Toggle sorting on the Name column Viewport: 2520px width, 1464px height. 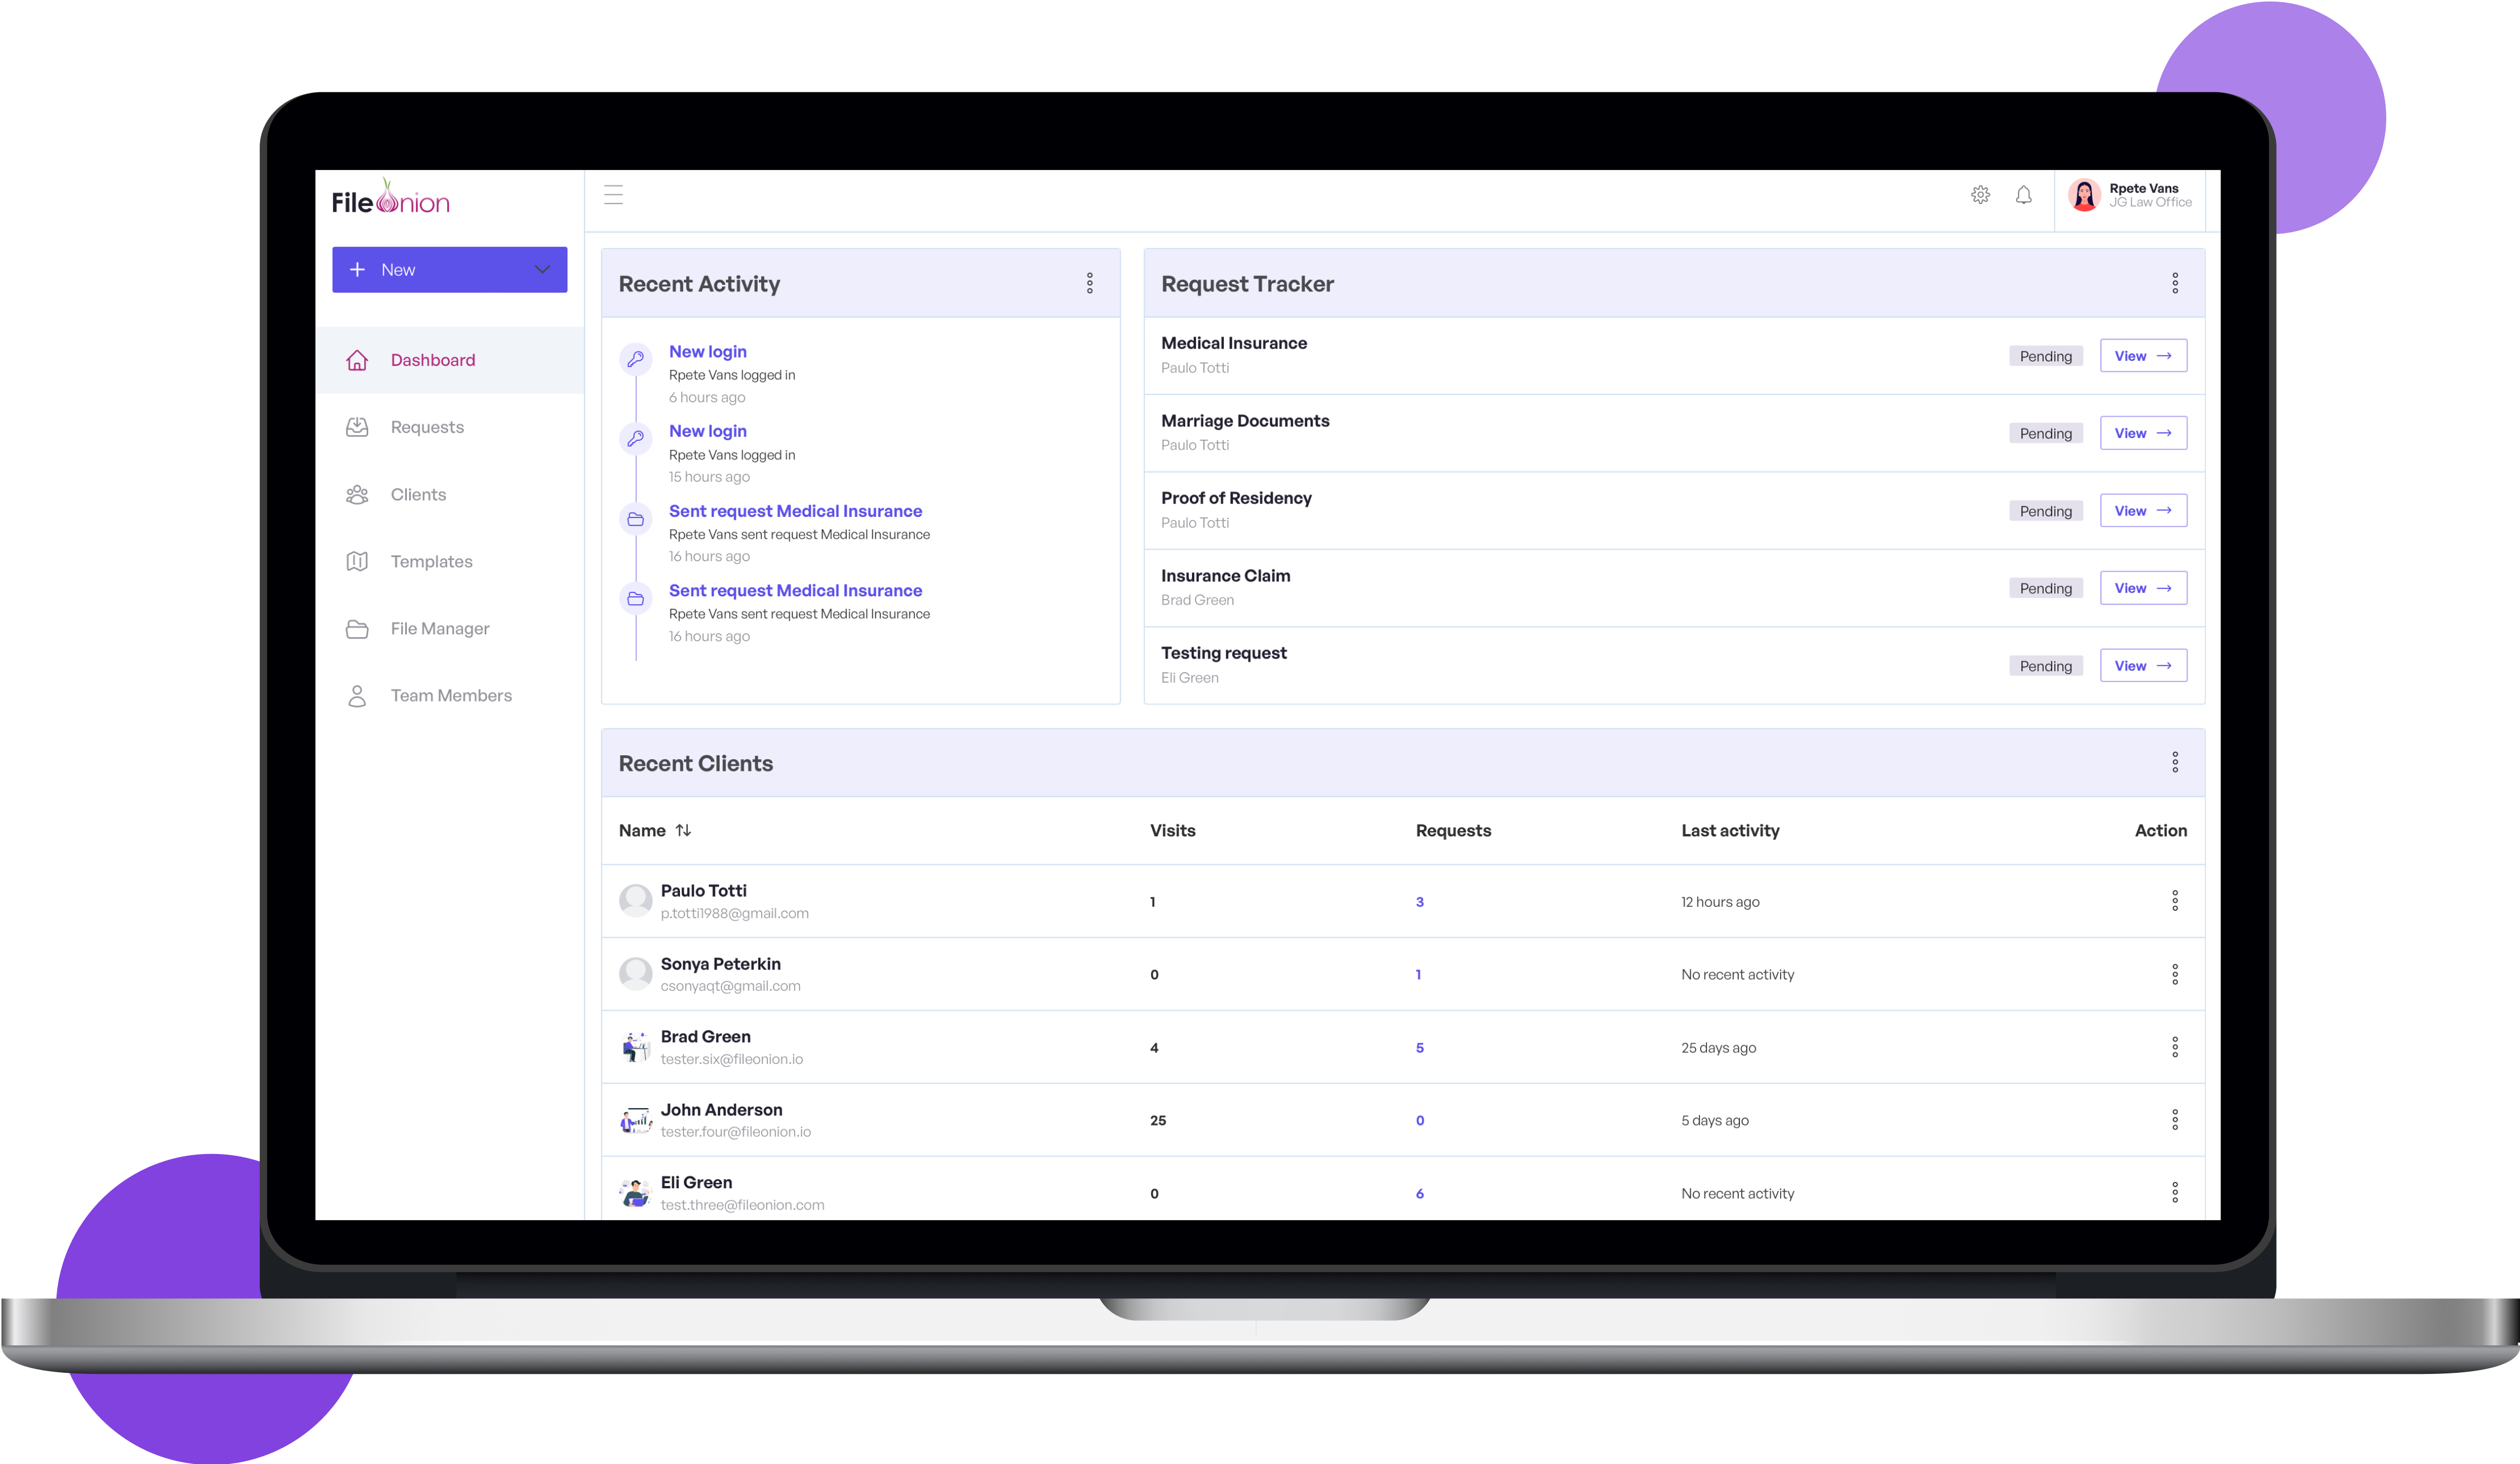pos(684,830)
